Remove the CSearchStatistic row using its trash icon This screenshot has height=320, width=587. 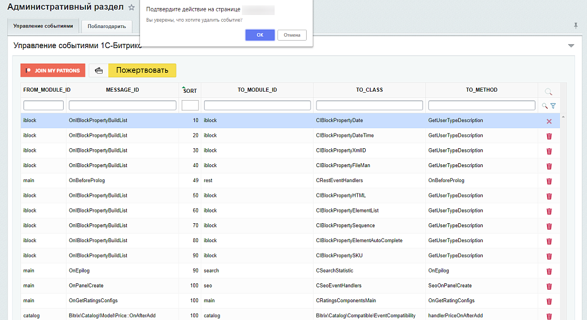(549, 271)
